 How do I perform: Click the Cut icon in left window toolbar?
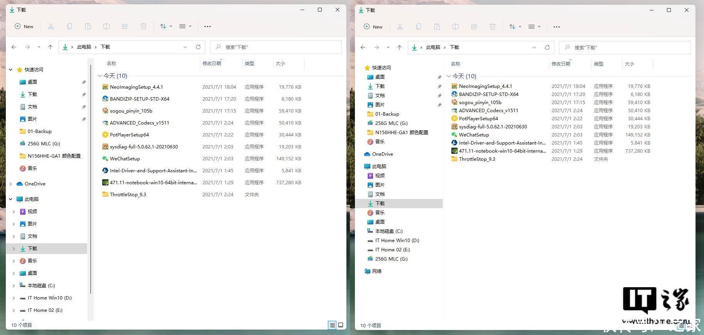point(51,26)
